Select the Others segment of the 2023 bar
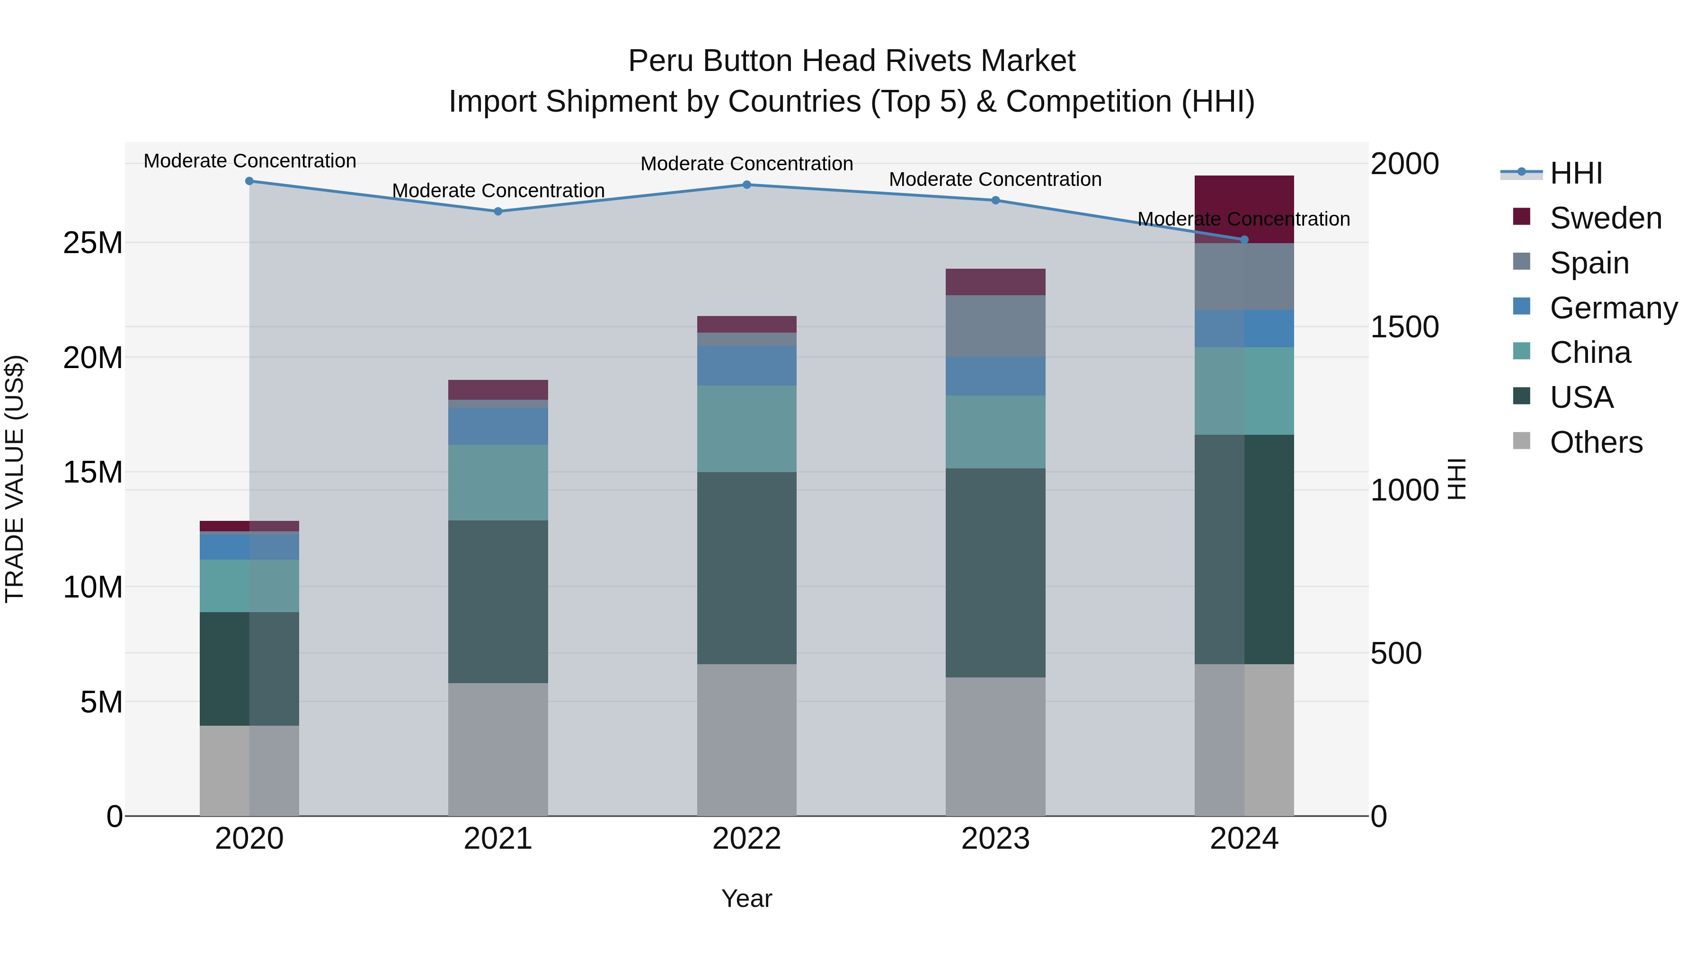Image resolution: width=1704 pixels, height=958 pixels. point(995,747)
